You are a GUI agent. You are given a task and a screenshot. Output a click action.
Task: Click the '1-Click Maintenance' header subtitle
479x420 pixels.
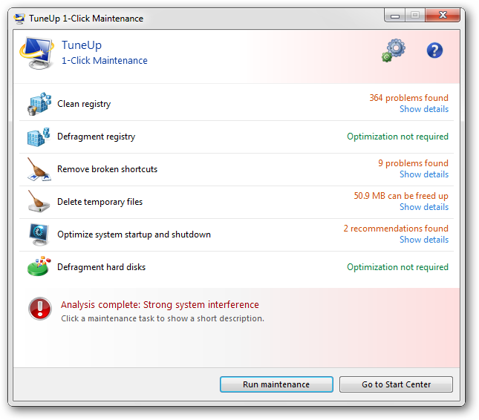[x=105, y=61]
